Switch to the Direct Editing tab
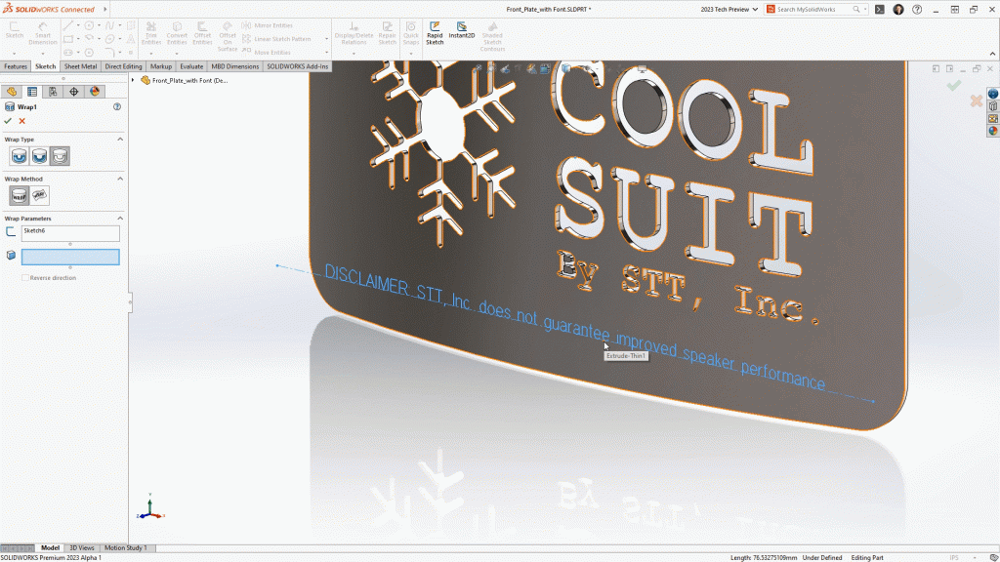 tap(123, 66)
